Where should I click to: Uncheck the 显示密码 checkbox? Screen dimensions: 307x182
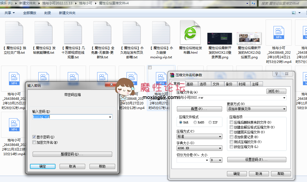(x=34, y=137)
